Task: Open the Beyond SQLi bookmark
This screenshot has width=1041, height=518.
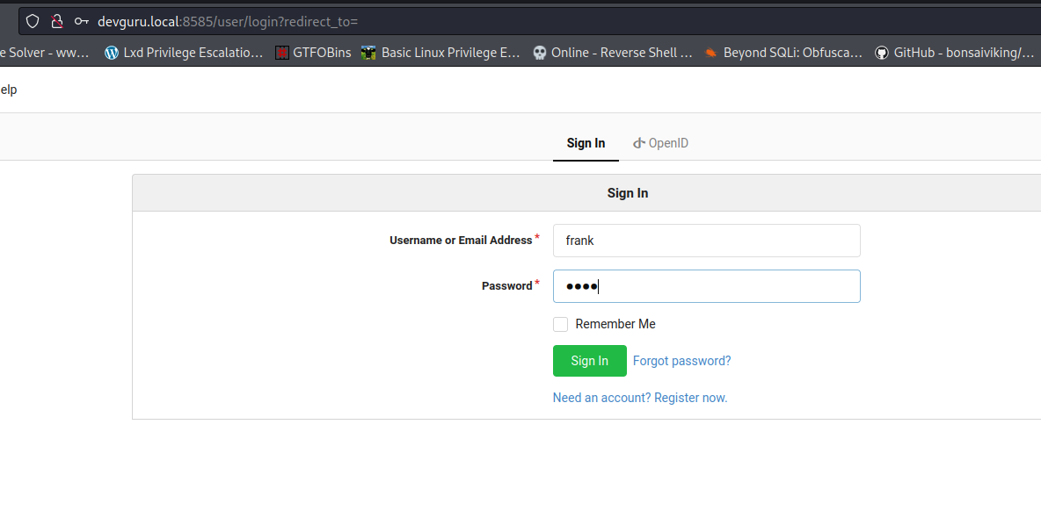Action: click(783, 53)
